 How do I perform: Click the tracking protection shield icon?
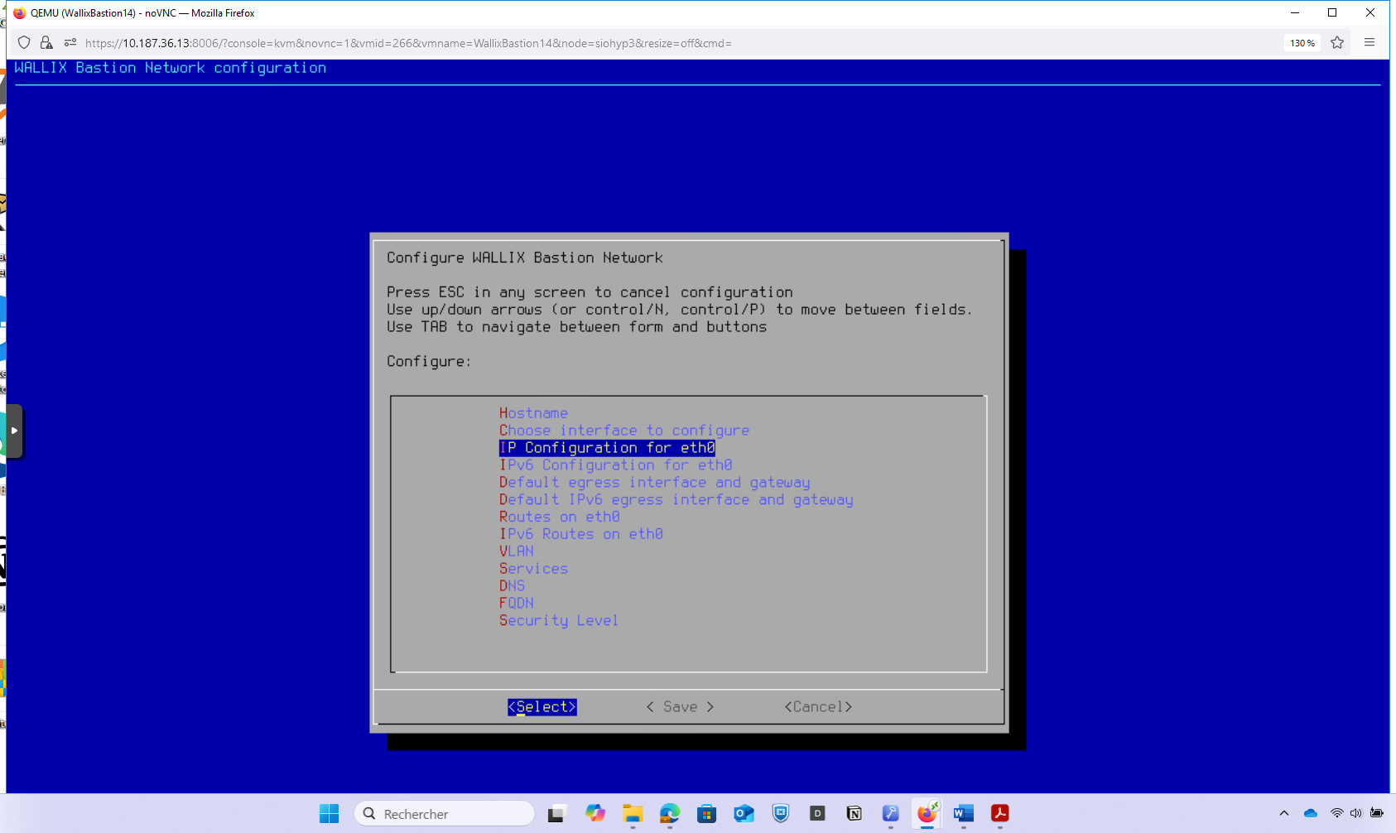[24, 43]
